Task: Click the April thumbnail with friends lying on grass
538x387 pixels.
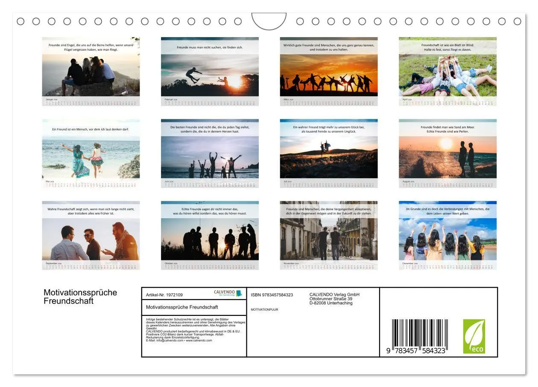Action: pos(447,71)
